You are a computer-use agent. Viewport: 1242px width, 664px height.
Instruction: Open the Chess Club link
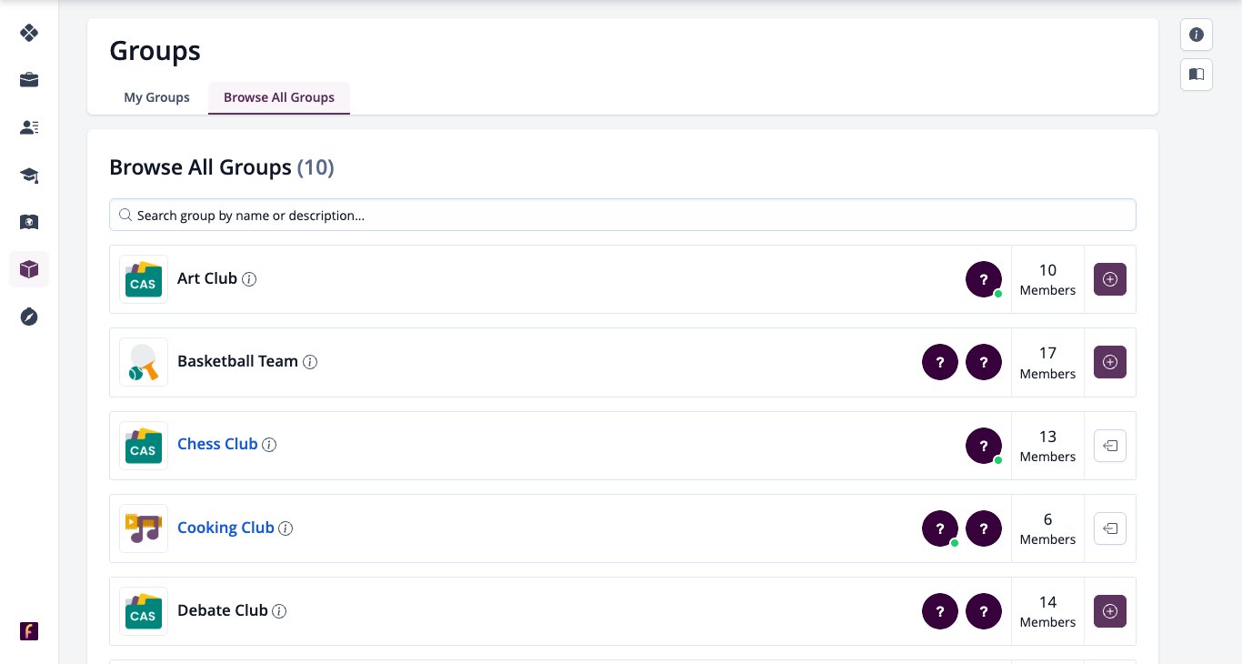pos(217,444)
